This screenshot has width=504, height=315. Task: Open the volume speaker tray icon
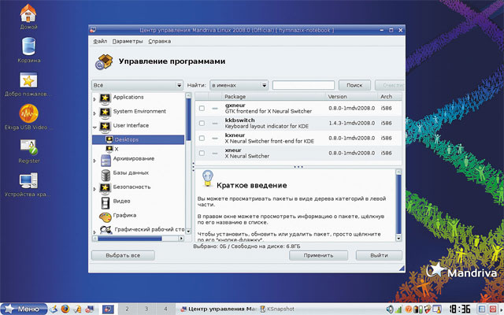click(x=390, y=309)
